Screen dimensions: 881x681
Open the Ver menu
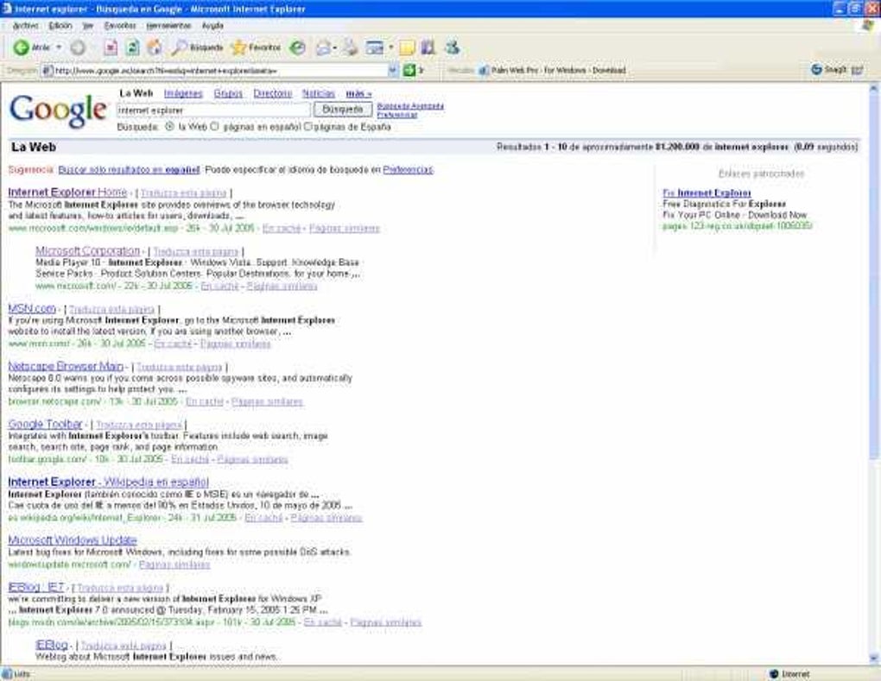tap(87, 26)
